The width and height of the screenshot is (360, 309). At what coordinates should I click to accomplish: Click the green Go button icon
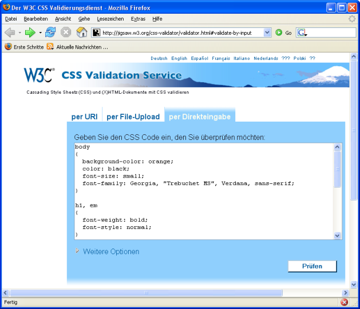[x=279, y=33]
